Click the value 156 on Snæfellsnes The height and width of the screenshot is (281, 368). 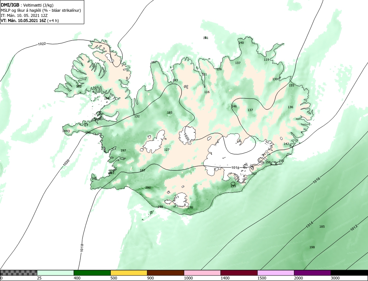pyautogui.click(x=88, y=132)
